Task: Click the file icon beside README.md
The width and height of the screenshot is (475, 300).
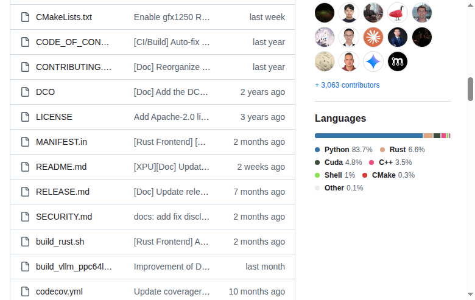Action: 25,167
